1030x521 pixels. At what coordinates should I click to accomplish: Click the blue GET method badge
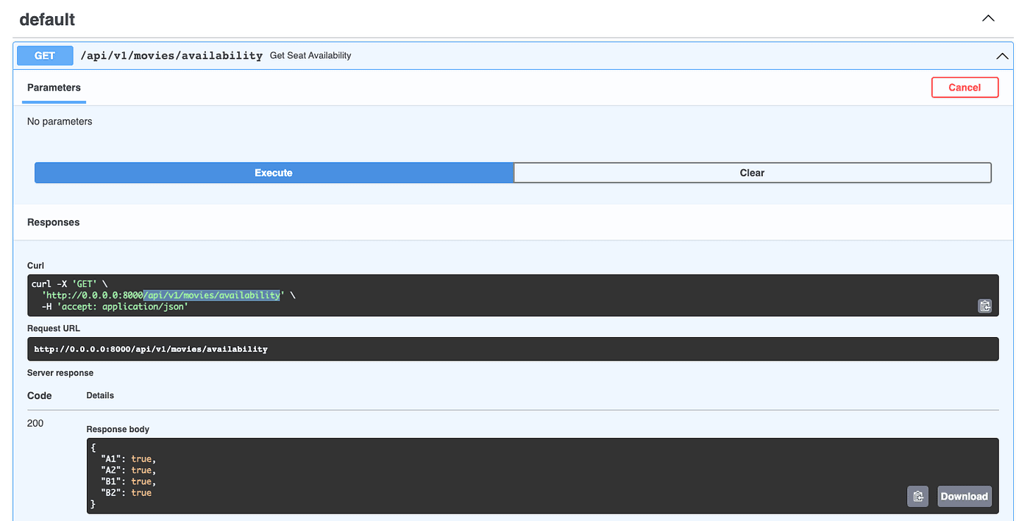point(45,55)
